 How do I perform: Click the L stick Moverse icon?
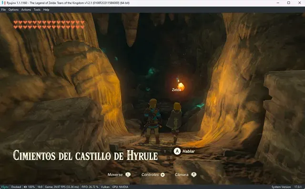point(128,175)
